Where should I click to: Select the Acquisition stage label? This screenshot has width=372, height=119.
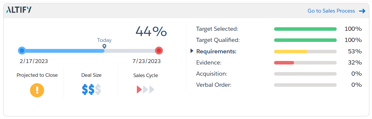pyautogui.click(x=212, y=74)
